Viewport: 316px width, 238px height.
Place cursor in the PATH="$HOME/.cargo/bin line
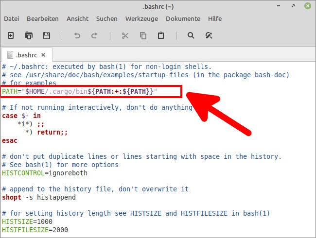tap(80, 91)
